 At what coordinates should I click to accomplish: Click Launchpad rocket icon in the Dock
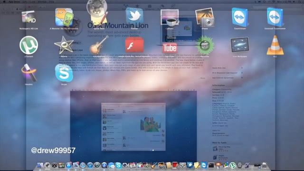point(47,165)
